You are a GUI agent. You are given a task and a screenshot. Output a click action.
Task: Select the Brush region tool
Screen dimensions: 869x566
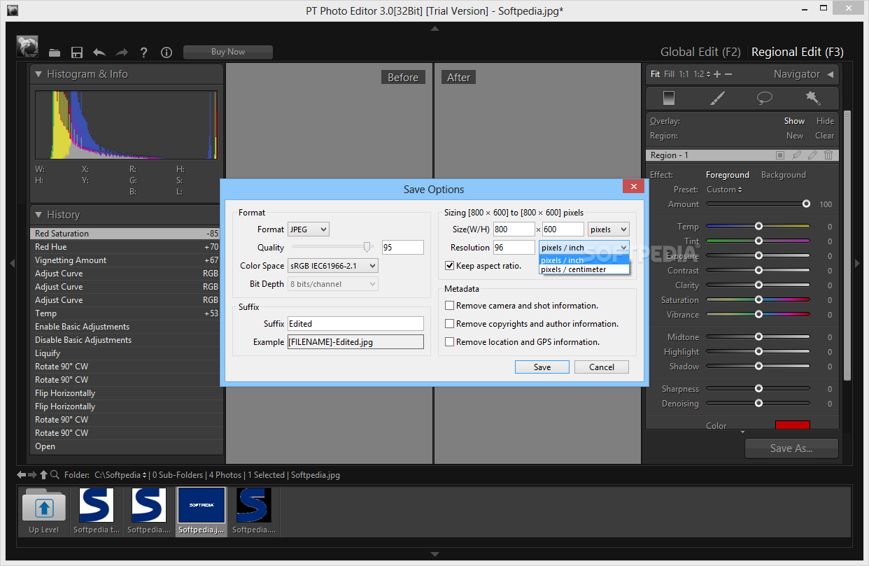click(x=717, y=98)
